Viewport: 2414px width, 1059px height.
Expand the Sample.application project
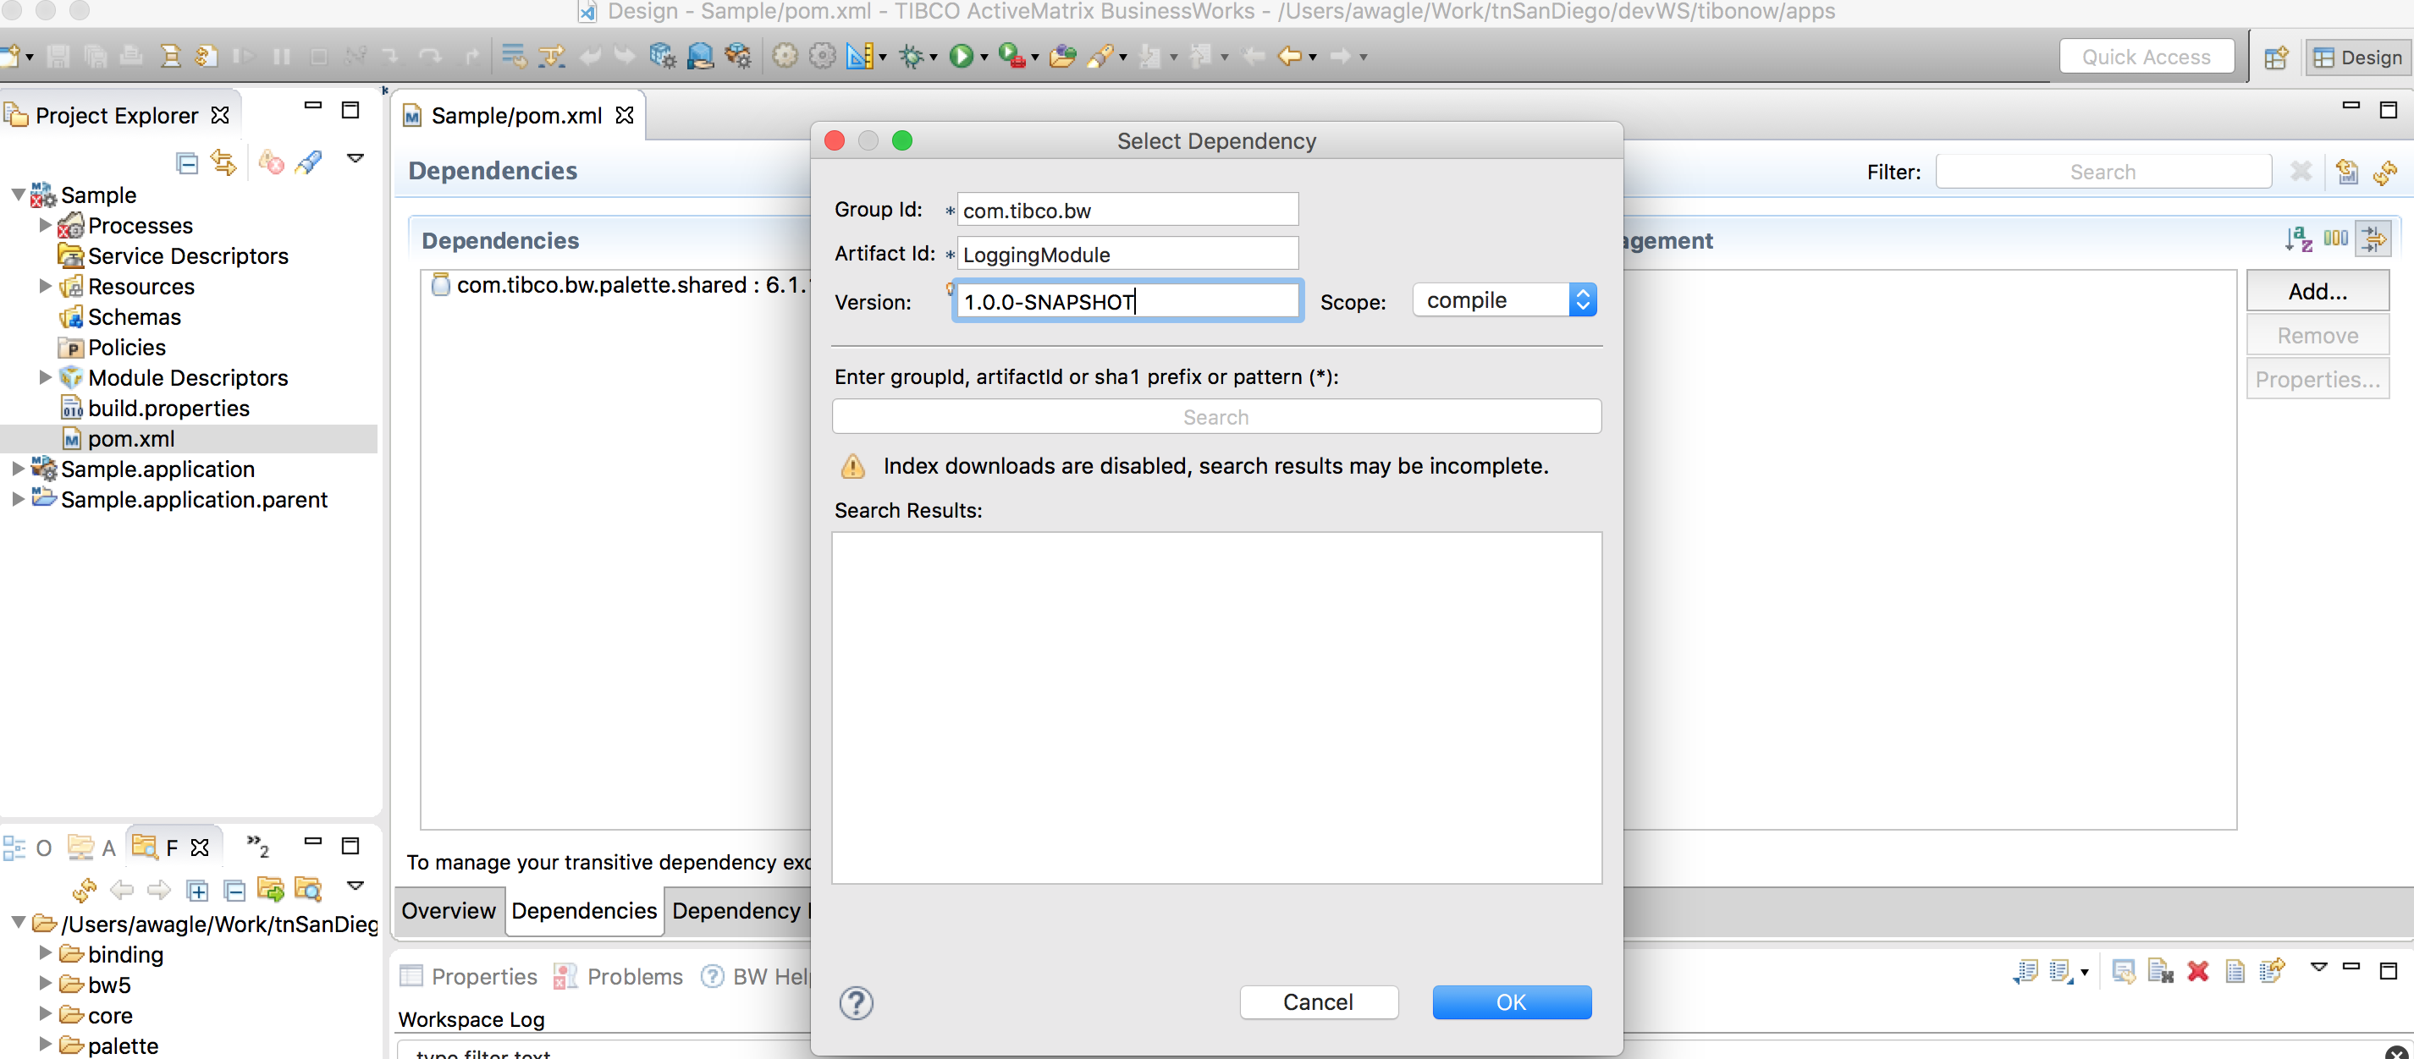coord(18,468)
